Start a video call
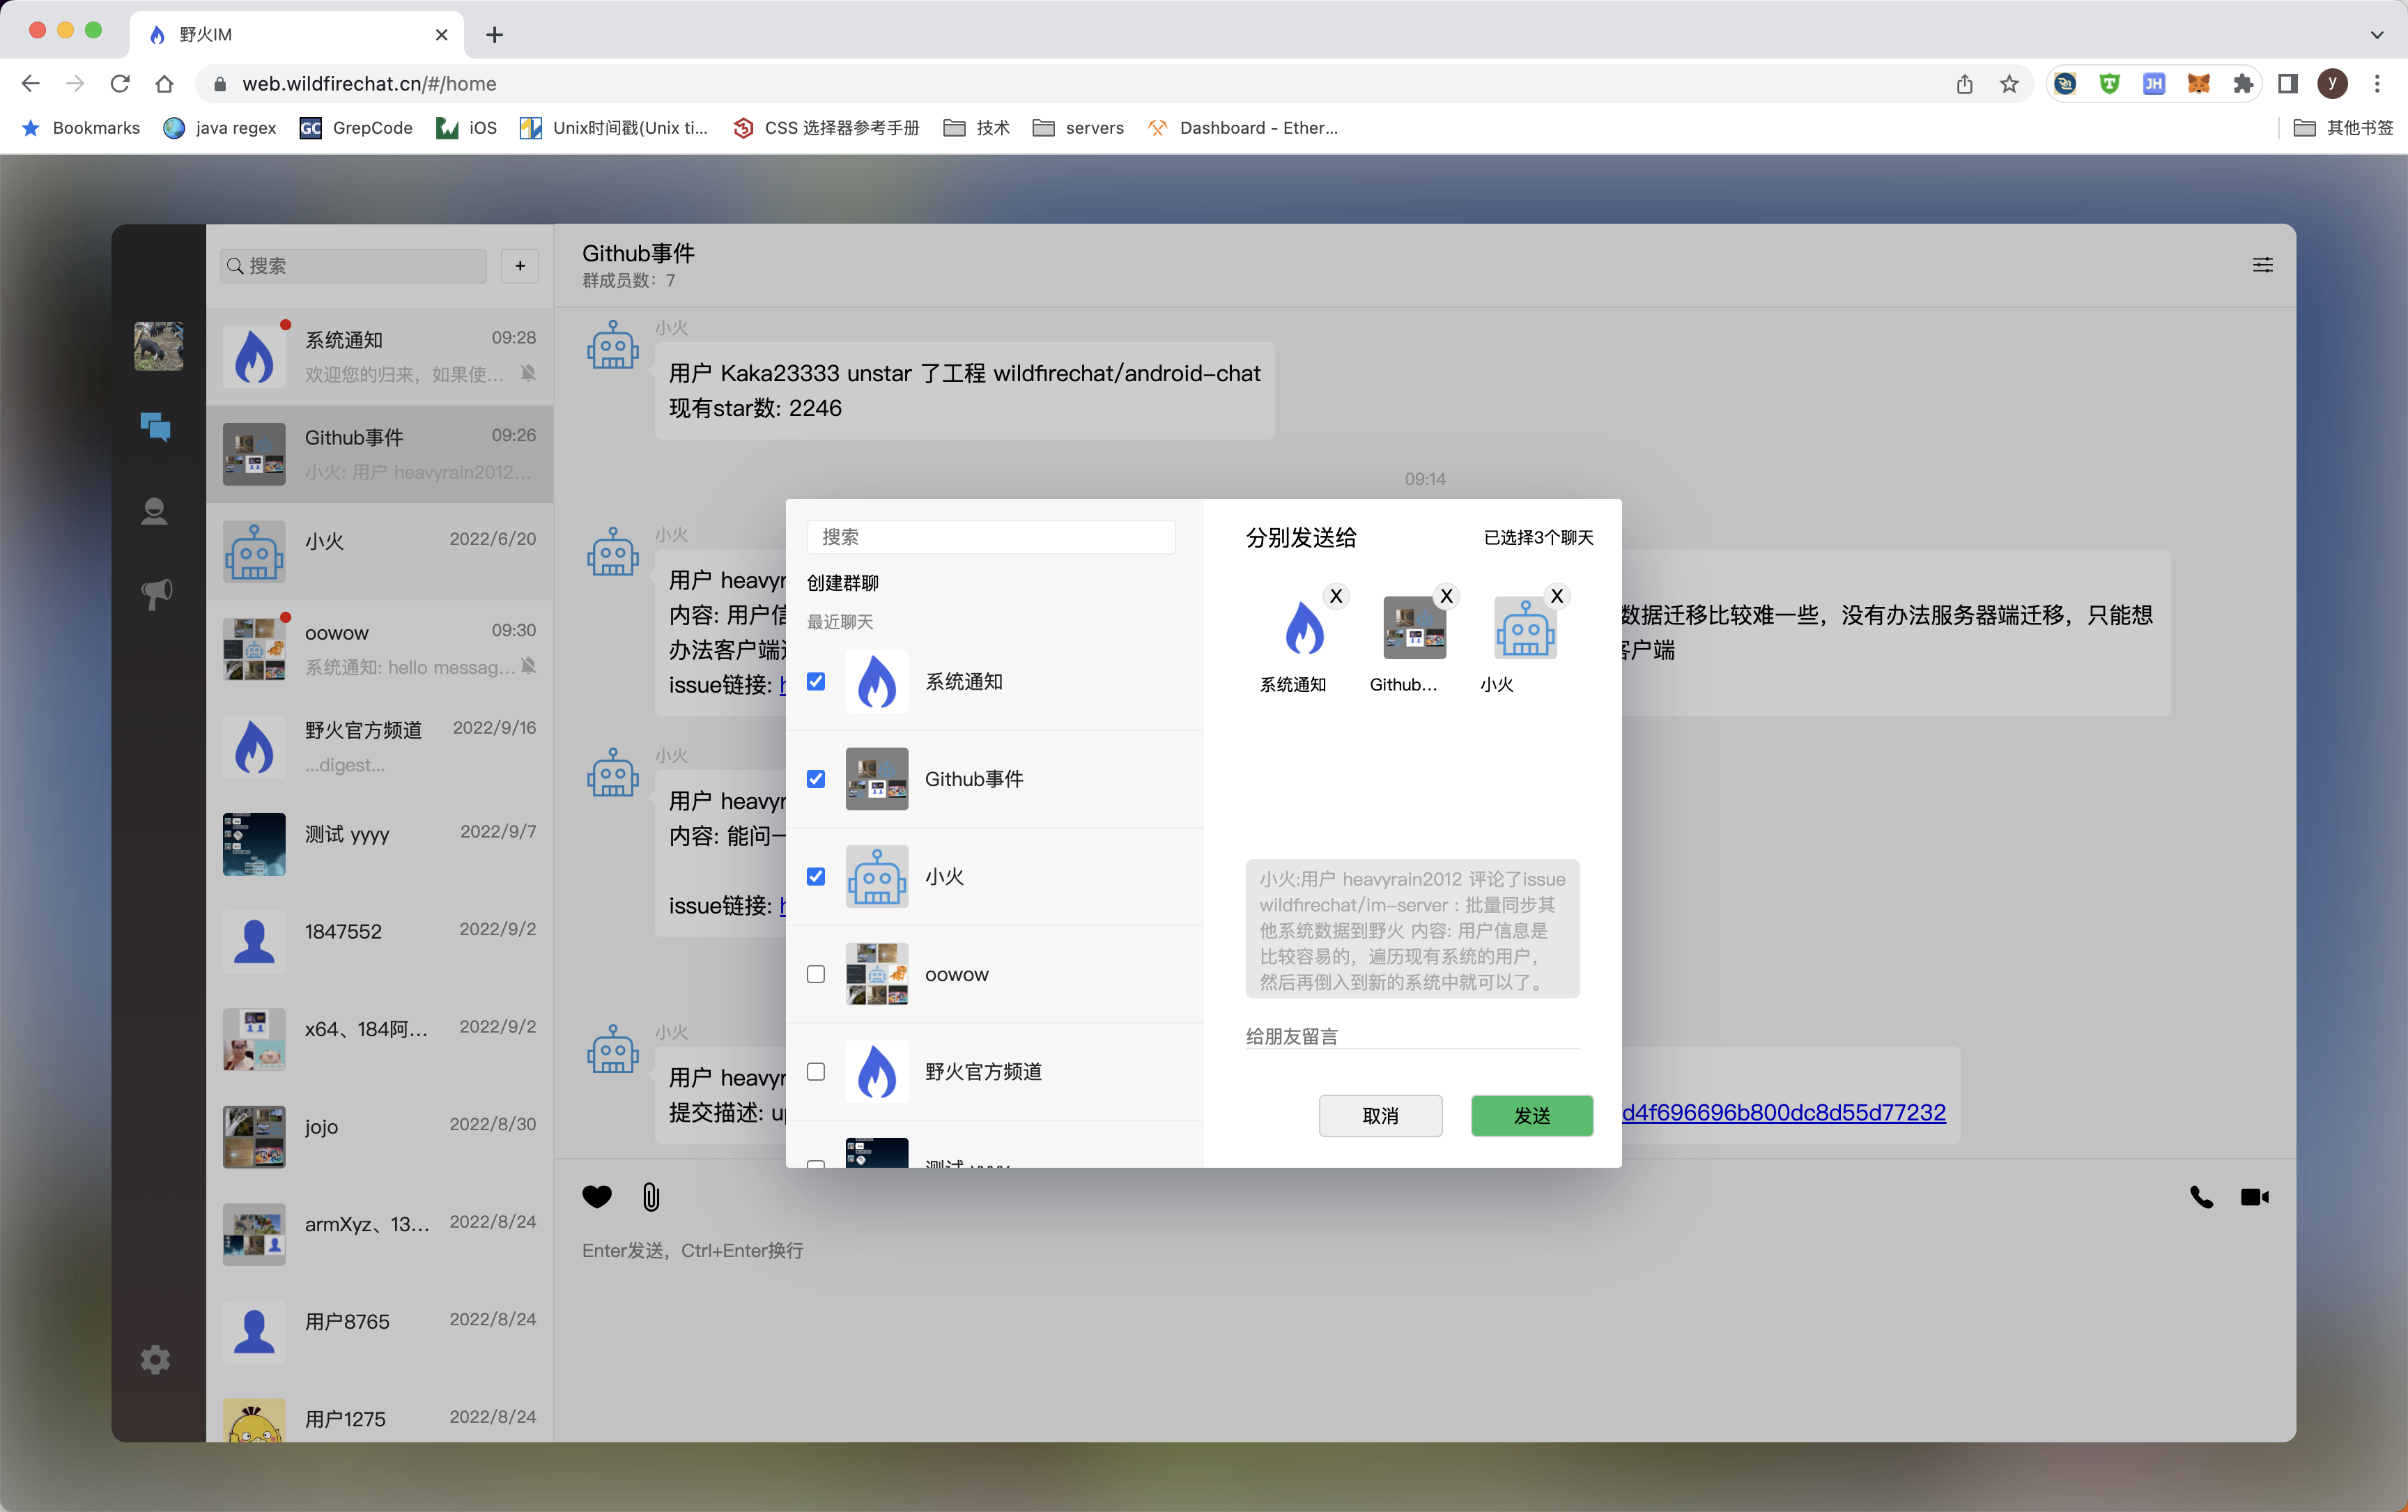Screen dimensions: 2408x1512 tap(2254, 1197)
